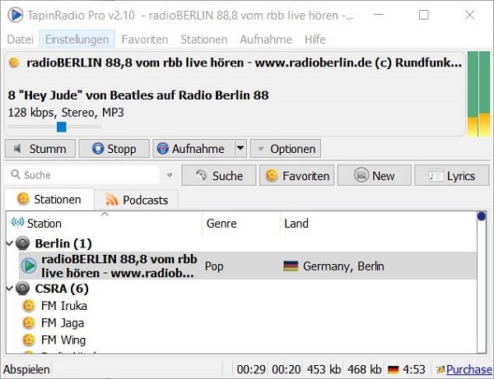
Task: Open the Lyrics button
Action: tap(452, 175)
